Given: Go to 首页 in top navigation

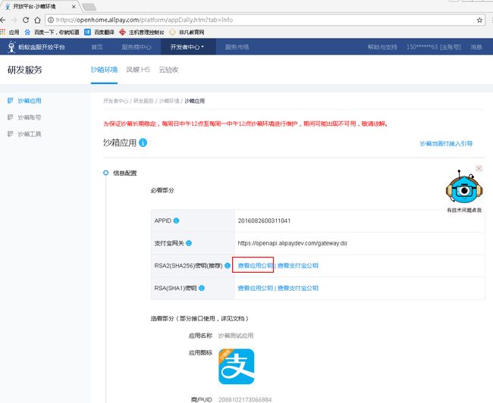Looking at the screenshot, I should (x=97, y=47).
